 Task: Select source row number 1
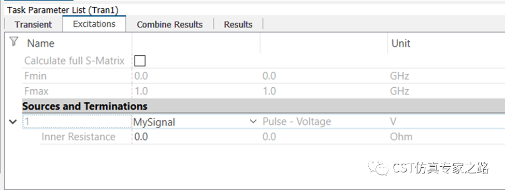click(77, 122)
